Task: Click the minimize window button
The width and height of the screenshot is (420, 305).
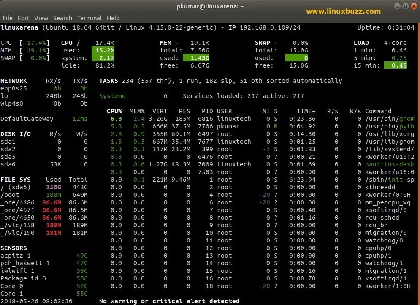Action: point(397,6)
